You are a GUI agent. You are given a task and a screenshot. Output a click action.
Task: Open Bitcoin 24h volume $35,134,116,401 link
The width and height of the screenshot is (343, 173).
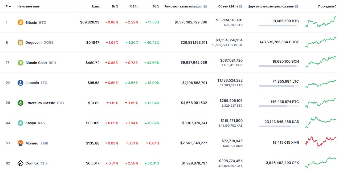tap(229, 20)
